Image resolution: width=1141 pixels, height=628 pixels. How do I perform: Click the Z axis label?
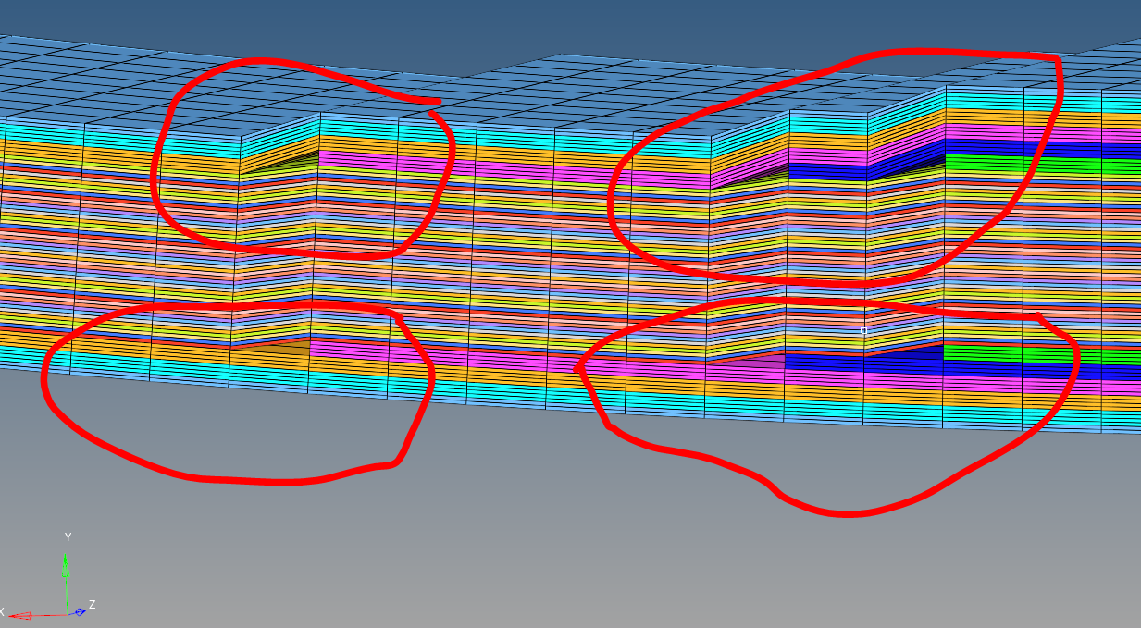(x=93, y=603)
